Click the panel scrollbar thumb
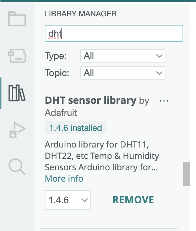 click(x=186, y=174)
